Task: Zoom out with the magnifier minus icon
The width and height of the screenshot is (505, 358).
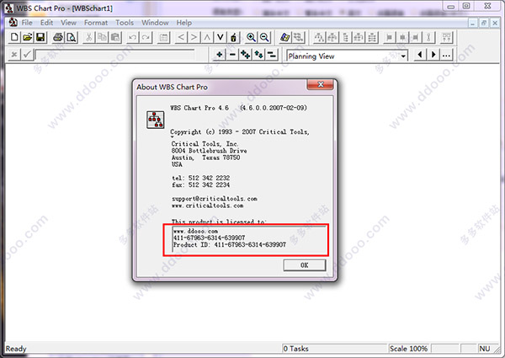Action: (264, 37)
